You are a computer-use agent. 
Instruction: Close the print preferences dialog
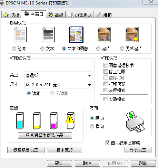[151, 2]
